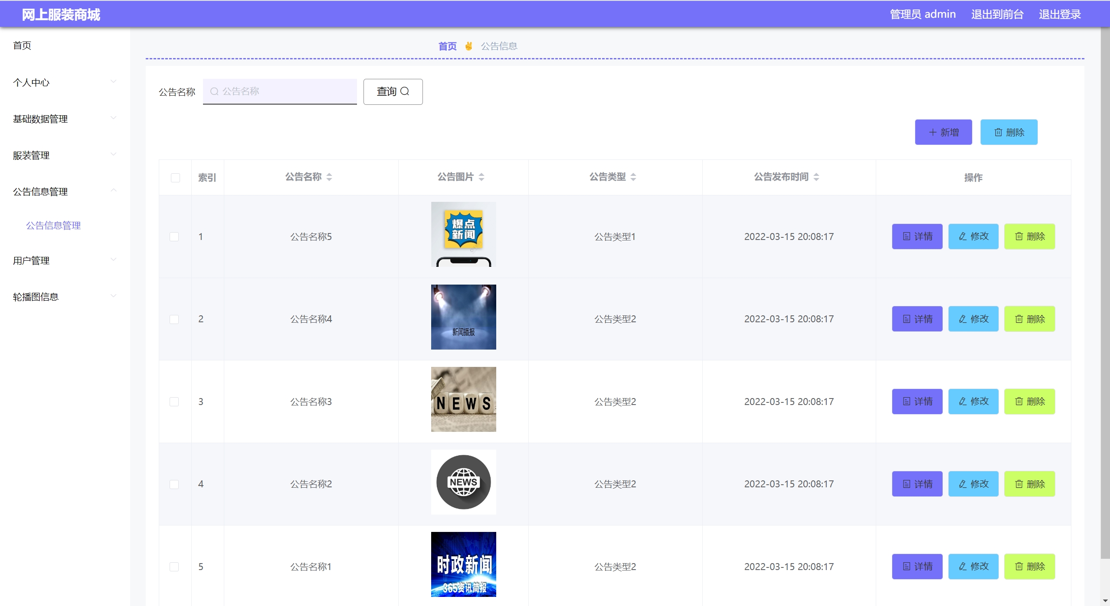
Task: Toggle the select-all checkbox in table header
Action: pos(175,178)
